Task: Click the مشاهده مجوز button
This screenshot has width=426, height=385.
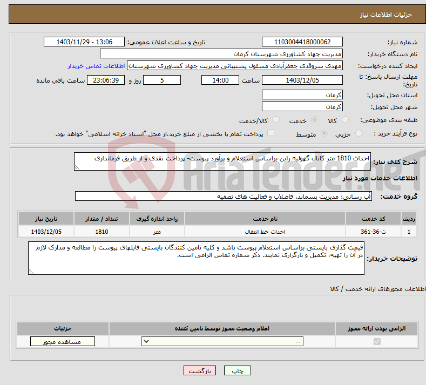Action: (63, 341)
